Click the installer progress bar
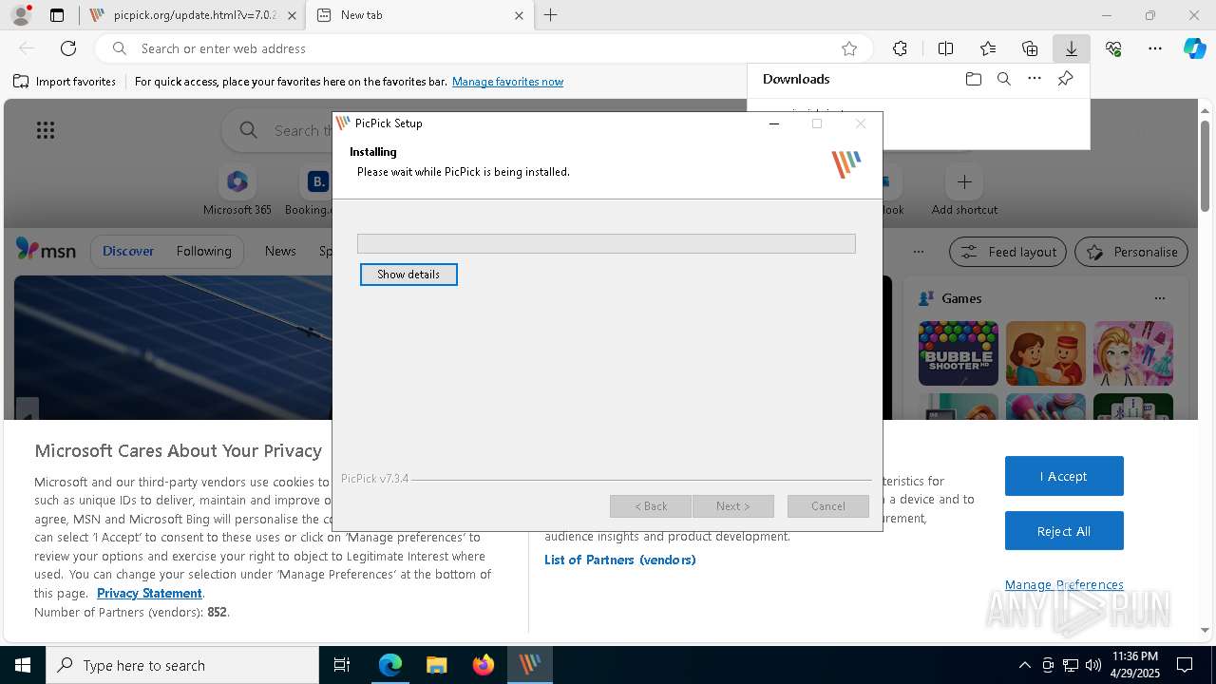Screen dimensions: 1216x684 click(606, 243)
